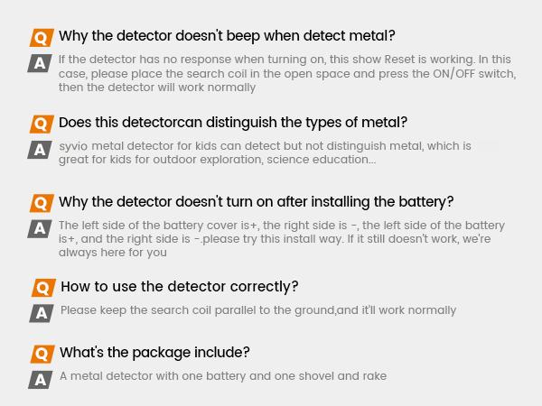The width and height of the screenshot is (542, 406).
Task: Click the orange Q icon beside the correct use question
Action: tap(42, 288)
